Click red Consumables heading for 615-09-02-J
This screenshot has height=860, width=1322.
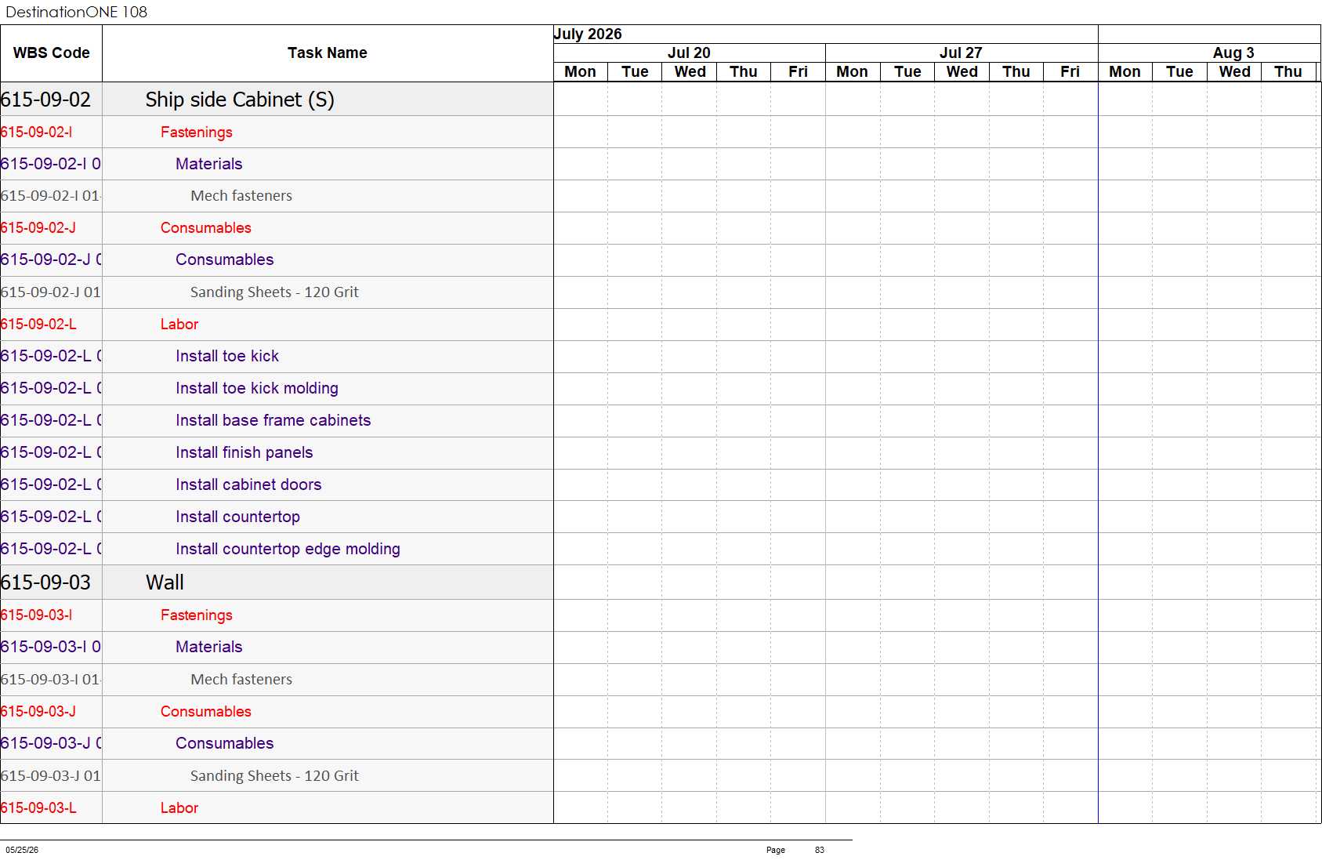pyautogui.click(x=205, y=227)
